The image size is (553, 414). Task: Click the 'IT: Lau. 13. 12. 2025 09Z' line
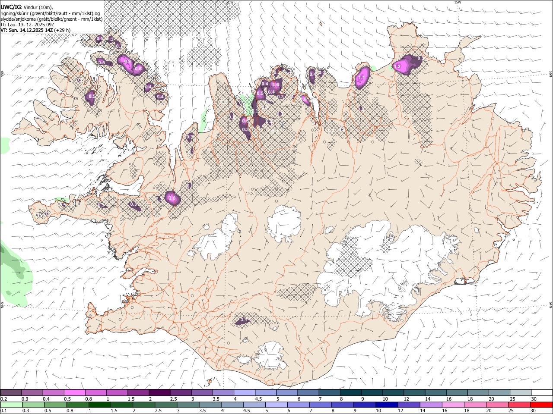[x=27, y=25]
